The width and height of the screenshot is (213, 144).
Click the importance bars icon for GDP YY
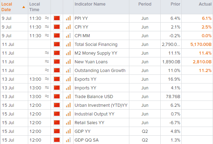click(x=68, y=131)
